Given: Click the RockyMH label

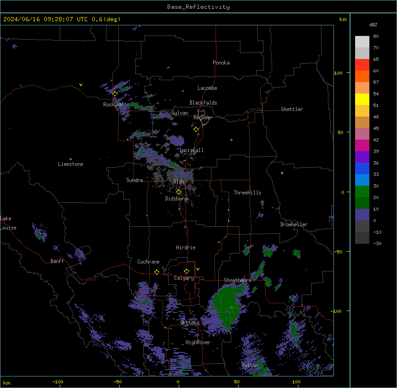Looking at the screenshot, I should pos(113,105).
